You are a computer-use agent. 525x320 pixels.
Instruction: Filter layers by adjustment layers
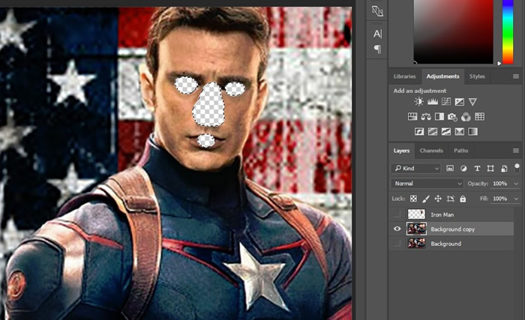(x=463, y=169)
